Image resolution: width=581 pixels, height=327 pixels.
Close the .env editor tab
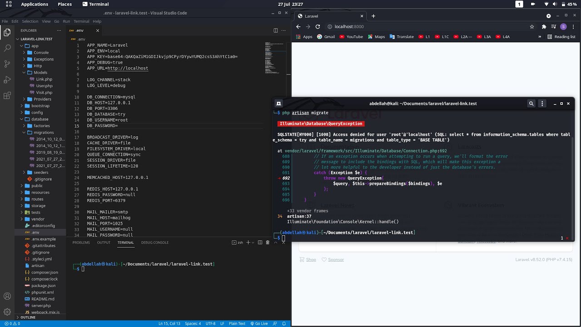click(x=98, y=30)
